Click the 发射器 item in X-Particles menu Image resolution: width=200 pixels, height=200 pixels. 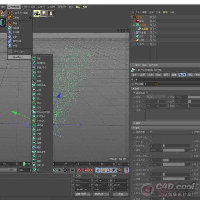[x=16, y=28]
